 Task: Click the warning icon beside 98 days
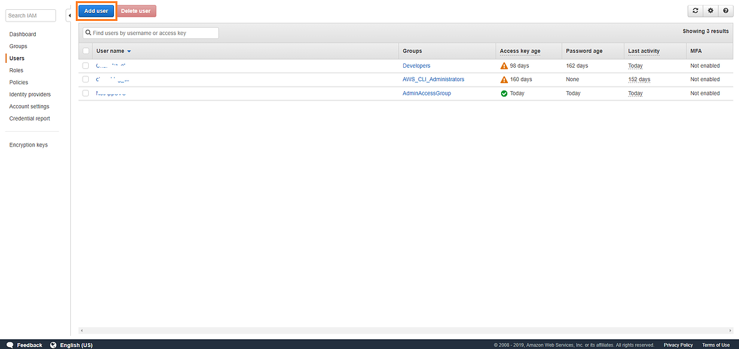tap(504, 65)
